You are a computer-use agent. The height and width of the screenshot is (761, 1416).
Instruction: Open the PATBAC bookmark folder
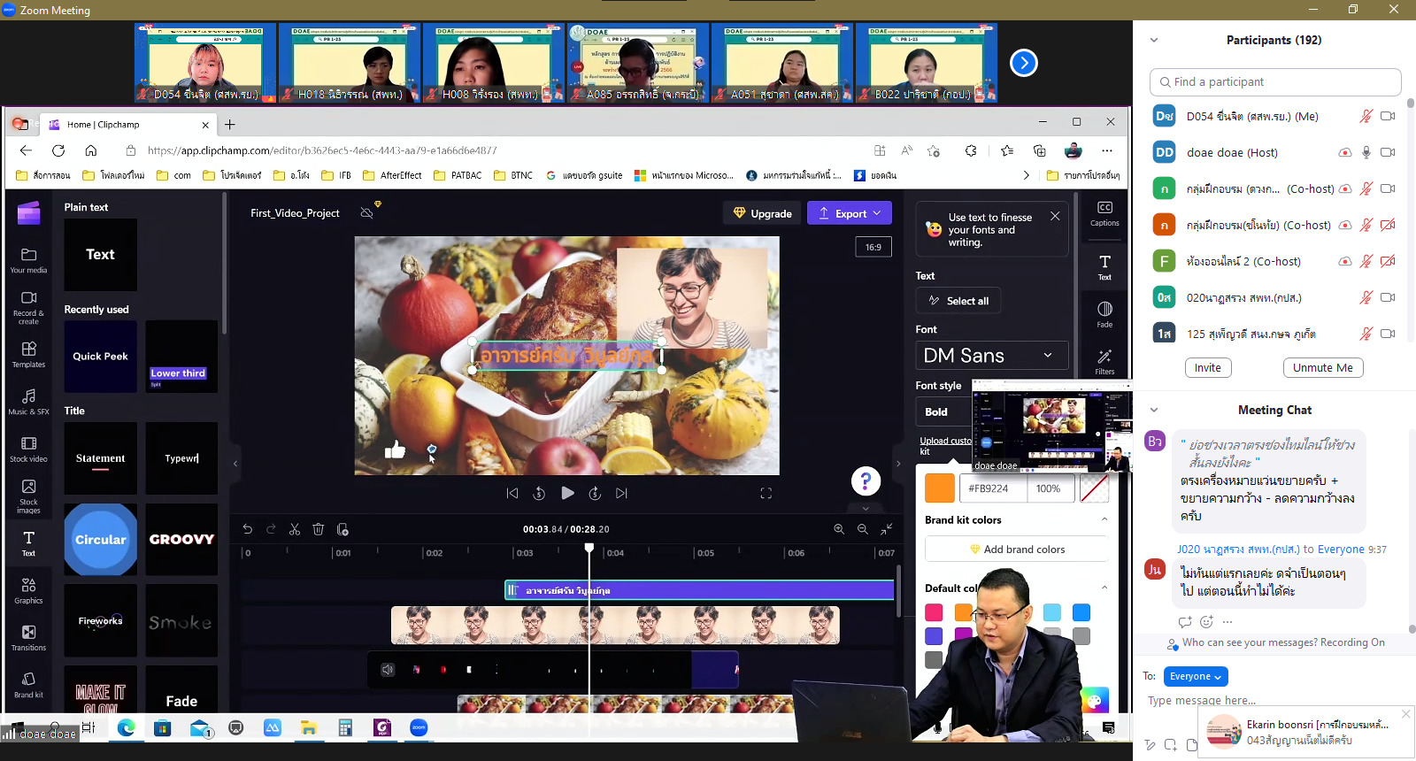click(x=458, y=175)
